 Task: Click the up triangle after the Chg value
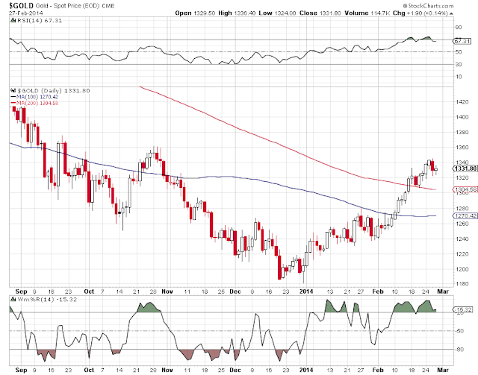(x=451, y=13)
